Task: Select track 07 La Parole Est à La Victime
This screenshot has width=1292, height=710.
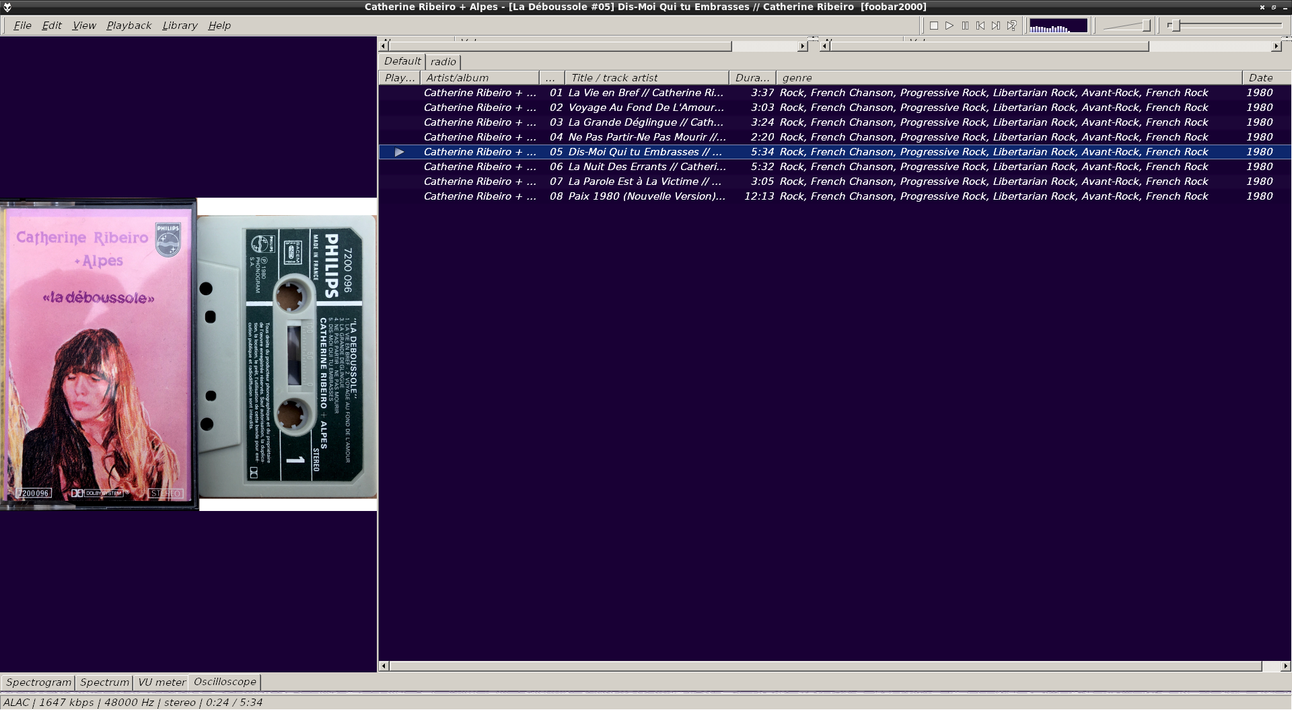Action: point(834,182)
